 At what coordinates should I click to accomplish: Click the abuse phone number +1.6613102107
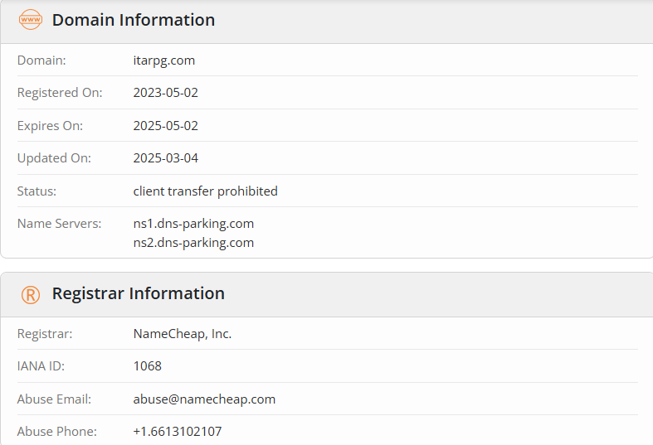(x=177, y=432)
